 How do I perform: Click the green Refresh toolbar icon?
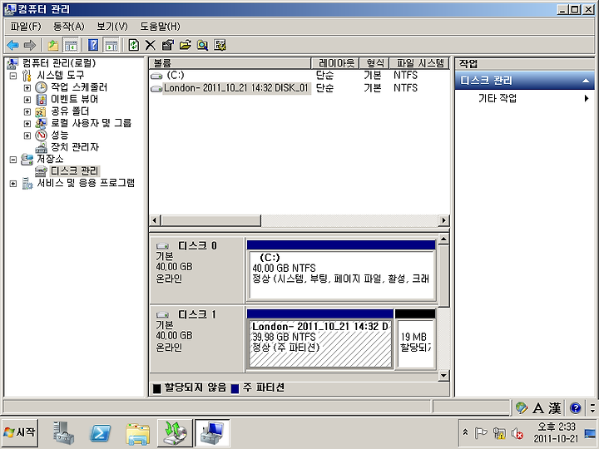133,45
